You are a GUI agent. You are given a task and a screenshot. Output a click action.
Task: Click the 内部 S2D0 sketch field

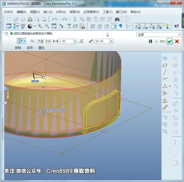pyautogui.click(x=44, y=41)
